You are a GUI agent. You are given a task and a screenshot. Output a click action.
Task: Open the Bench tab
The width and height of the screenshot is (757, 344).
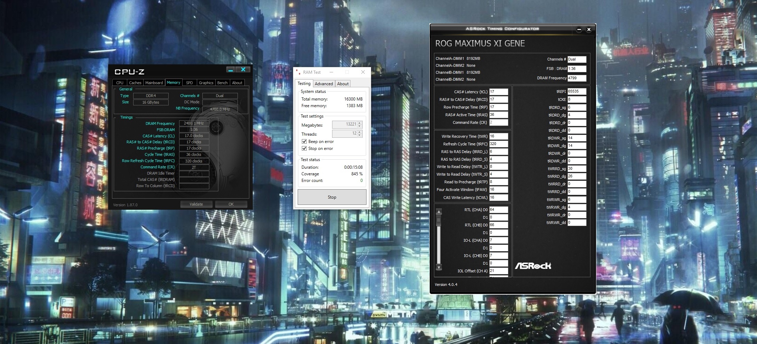pos(222,83)
